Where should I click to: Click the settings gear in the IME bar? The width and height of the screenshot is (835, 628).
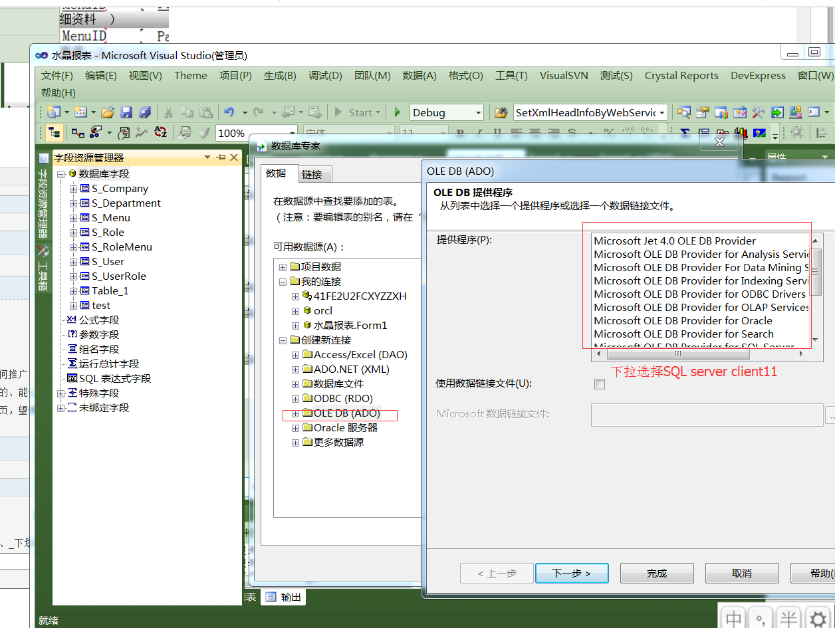pos(816,619)
